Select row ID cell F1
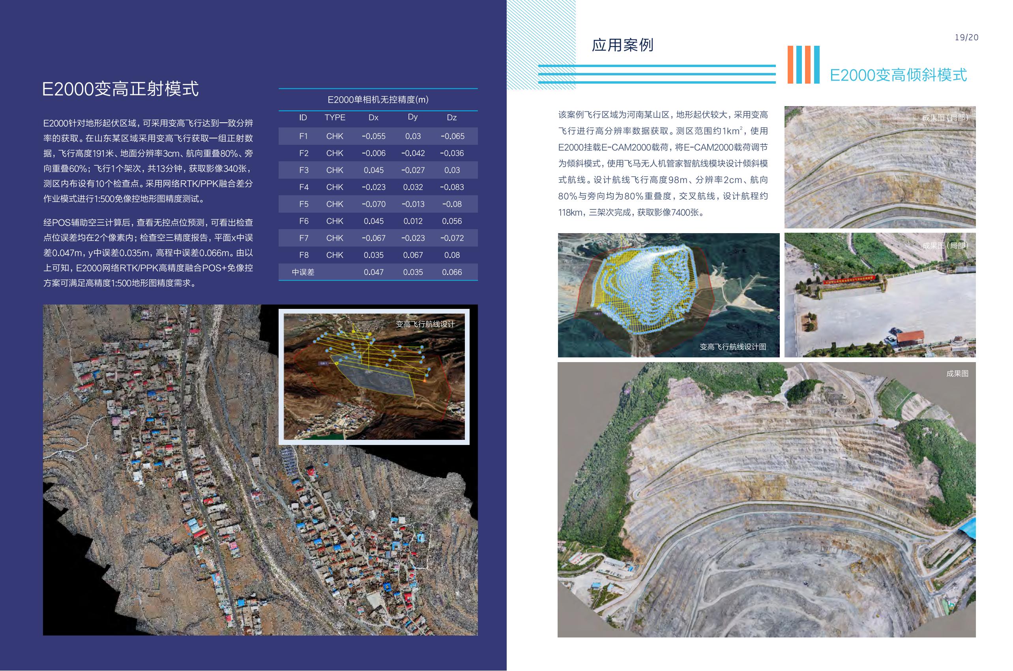 pos(303,136)
